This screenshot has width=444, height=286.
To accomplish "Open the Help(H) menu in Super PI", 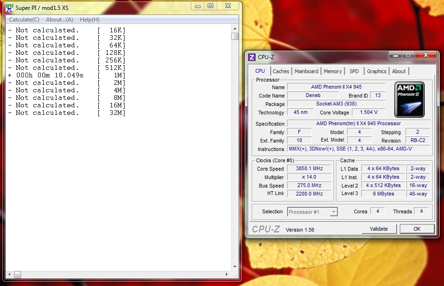I will click(89, 20).
